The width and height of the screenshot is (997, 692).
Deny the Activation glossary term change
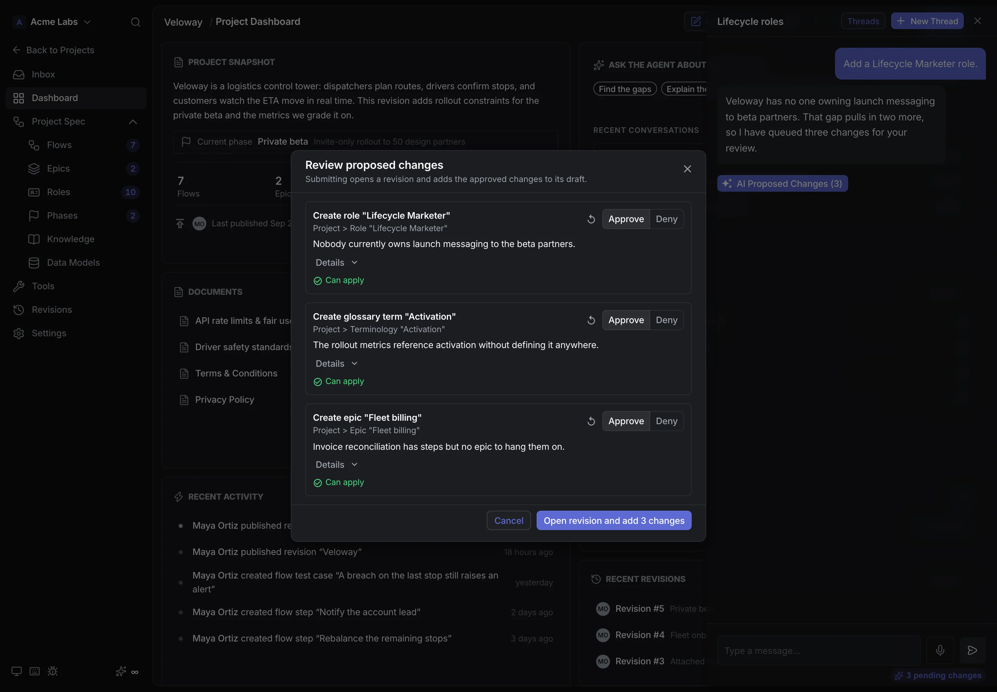pos(666,320)
